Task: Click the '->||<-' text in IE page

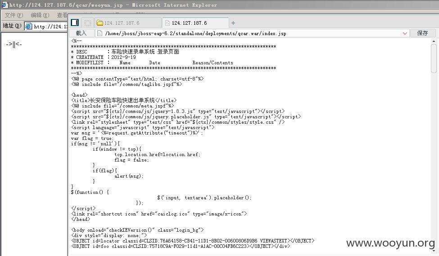Action: [x=14, y=44]
